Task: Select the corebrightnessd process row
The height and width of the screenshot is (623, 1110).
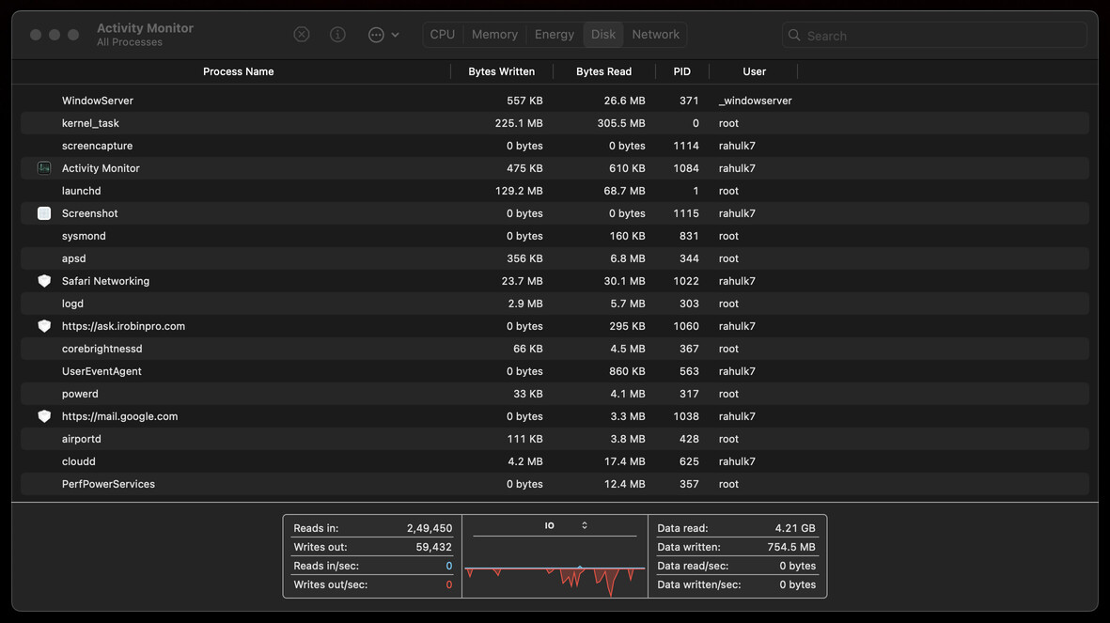Action: click(x=555, y=349)
